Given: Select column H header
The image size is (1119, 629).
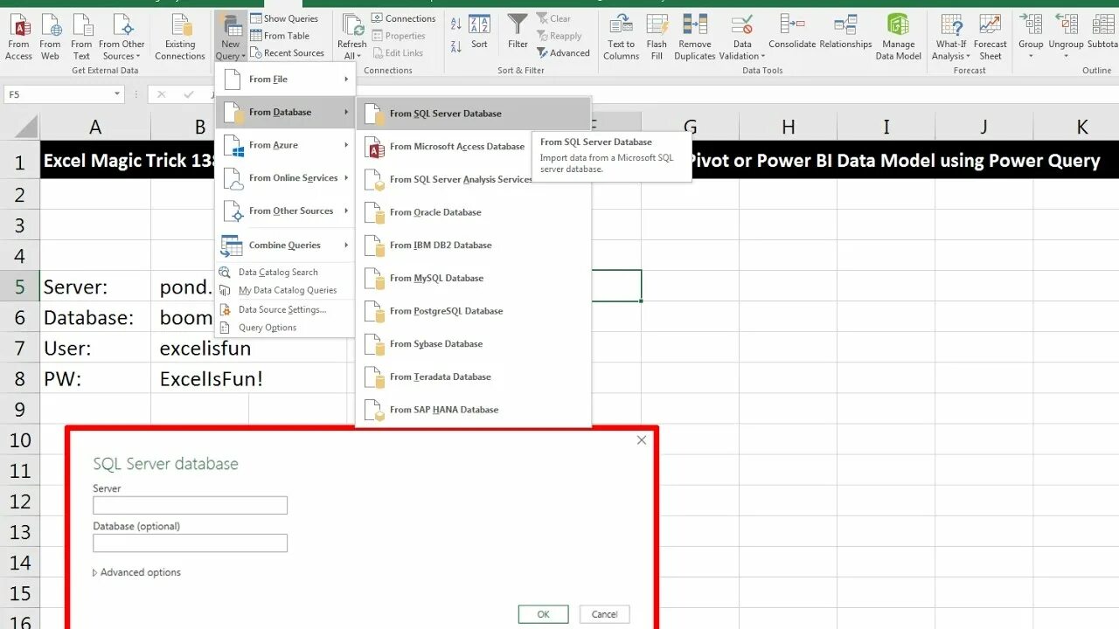Looking at the screenshot, I should (x=788, y=127).
